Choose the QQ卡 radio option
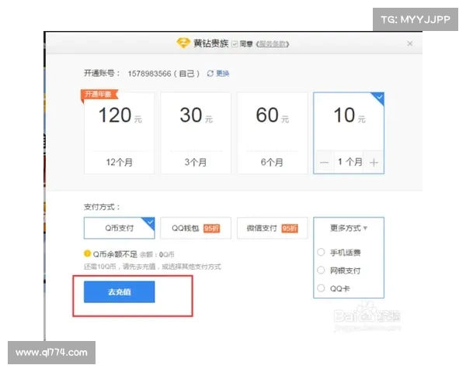 [322, 288]
